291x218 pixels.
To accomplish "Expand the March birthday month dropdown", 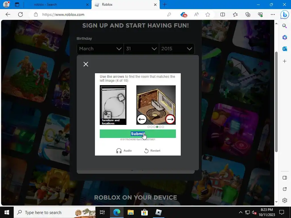I will [x=100, y=49].
